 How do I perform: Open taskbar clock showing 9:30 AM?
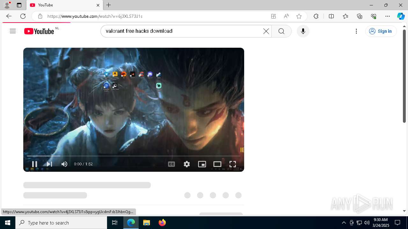tap(381, 223)
